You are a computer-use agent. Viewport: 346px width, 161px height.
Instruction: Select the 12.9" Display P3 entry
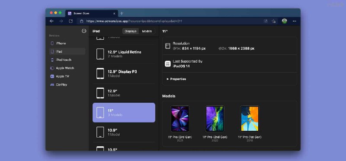click(x=124, y=73)
